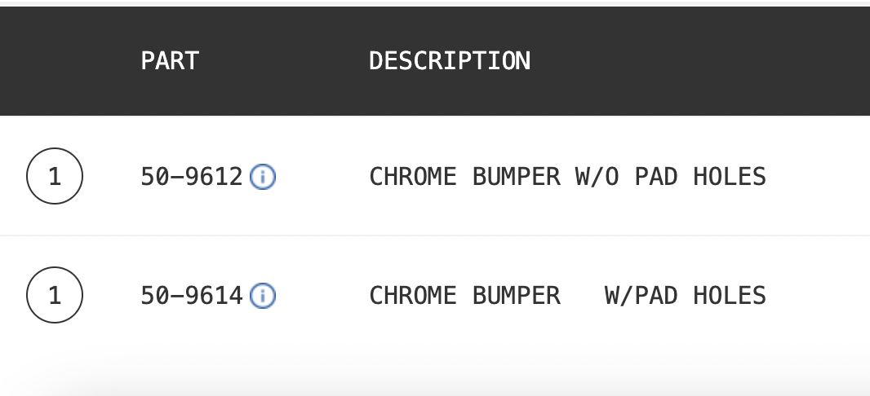Click empty dark header area right of DESCRIPTION
Screen dimensions: 870x396
tap(699, 61)
